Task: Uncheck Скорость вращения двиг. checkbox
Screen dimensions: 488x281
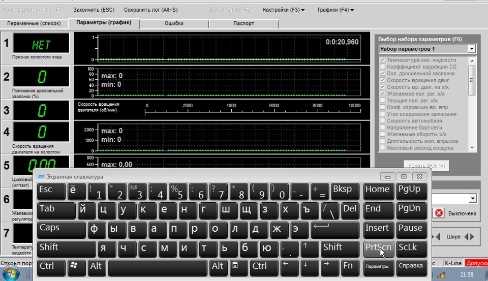Action: 382,80
